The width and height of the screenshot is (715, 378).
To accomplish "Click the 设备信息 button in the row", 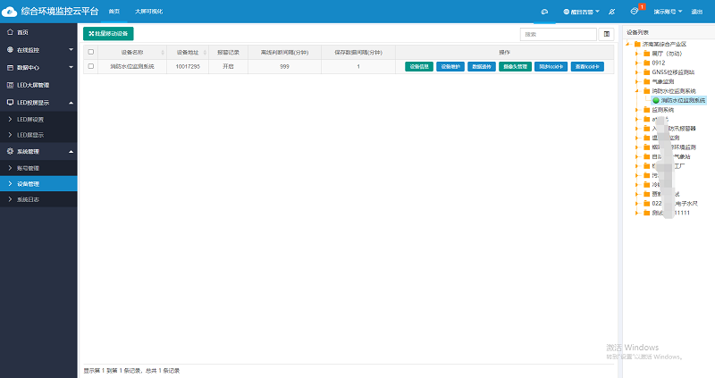I will [419, 66].
